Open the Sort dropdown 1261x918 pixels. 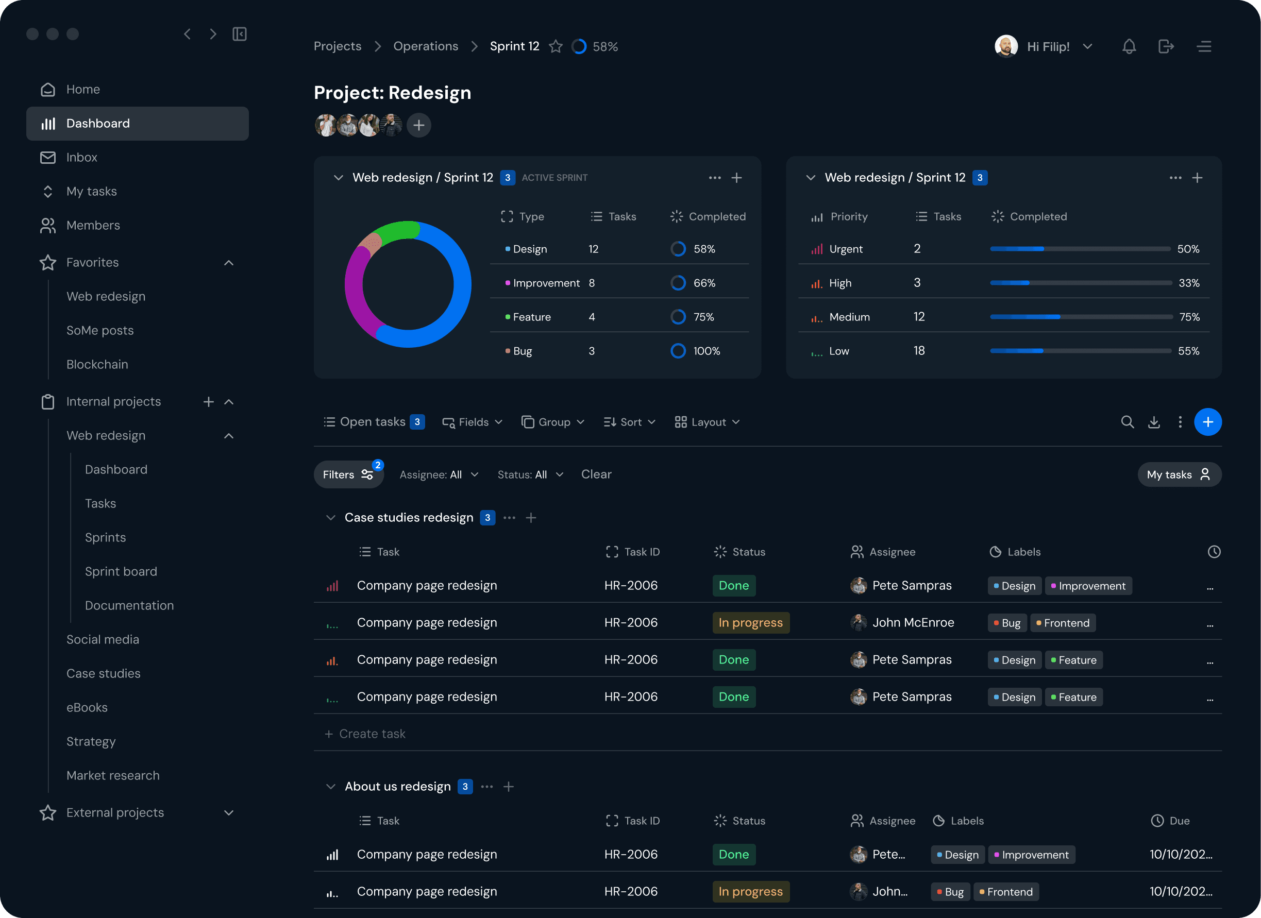click(x=629, y=422)
